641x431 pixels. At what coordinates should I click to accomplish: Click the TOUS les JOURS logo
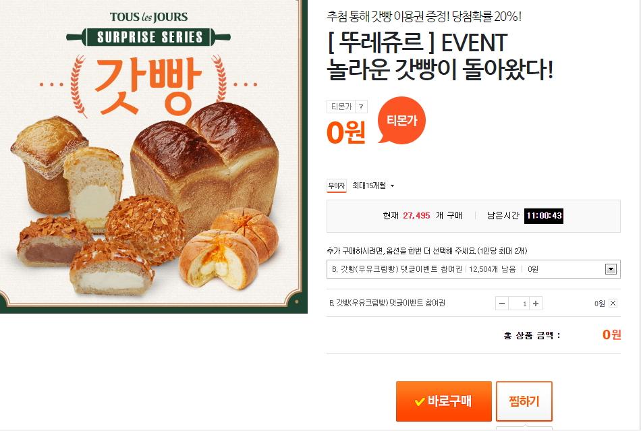coord(148,17)
